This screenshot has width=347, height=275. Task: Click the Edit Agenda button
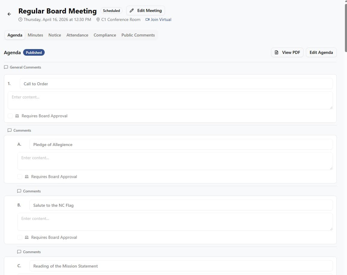click(x=321, y=52)
